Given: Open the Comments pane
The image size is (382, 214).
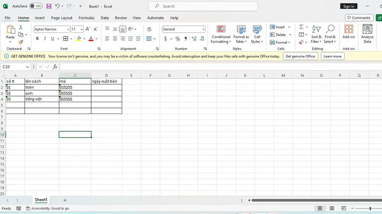Looking at the screenshot, I should coord(359,18).
